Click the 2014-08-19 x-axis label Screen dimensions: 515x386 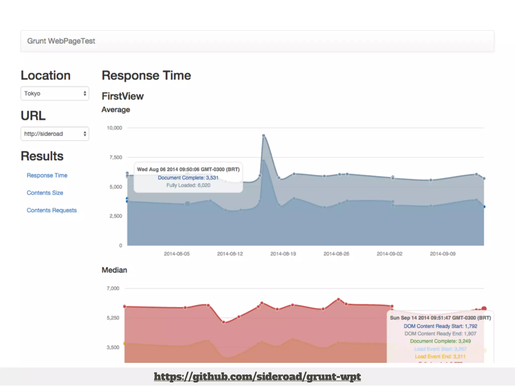[283, 254]
